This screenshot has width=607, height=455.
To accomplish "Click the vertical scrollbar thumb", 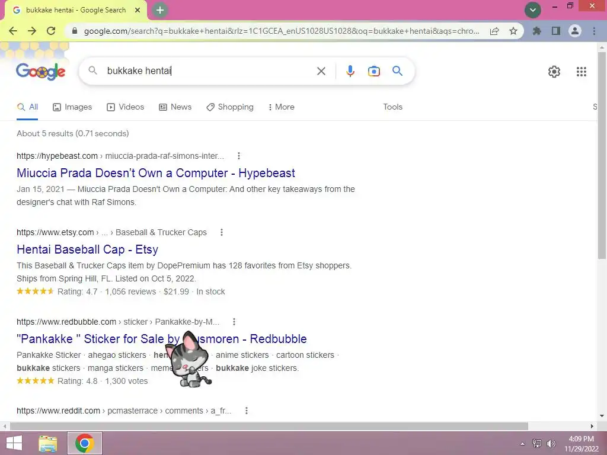I will [602, 155].
